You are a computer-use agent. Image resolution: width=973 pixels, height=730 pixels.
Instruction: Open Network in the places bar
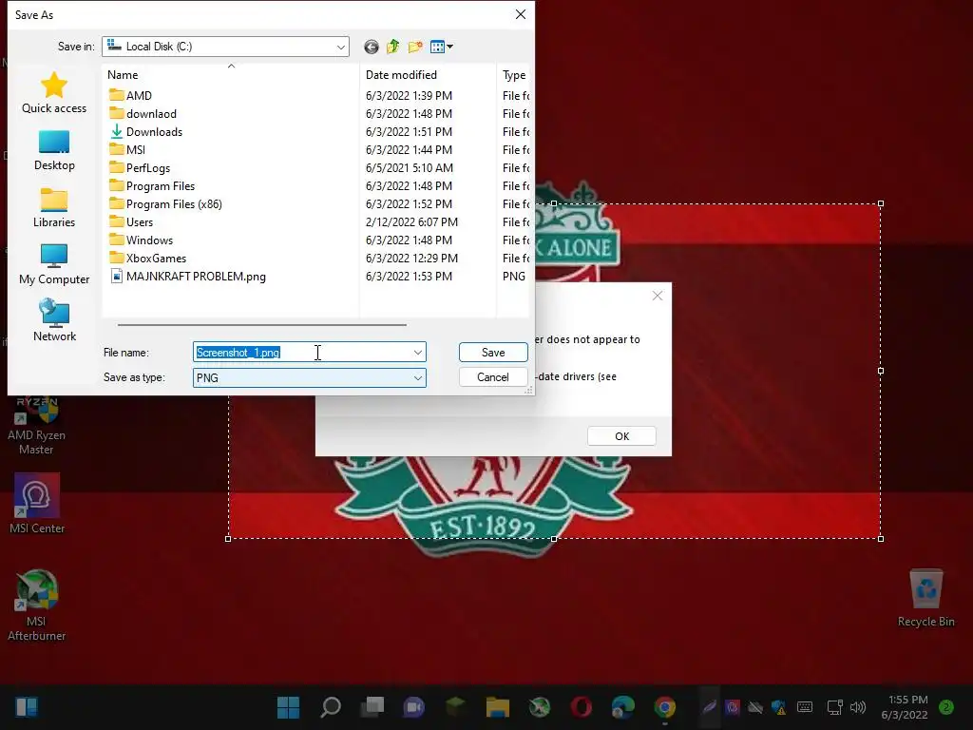coord(54,320)
